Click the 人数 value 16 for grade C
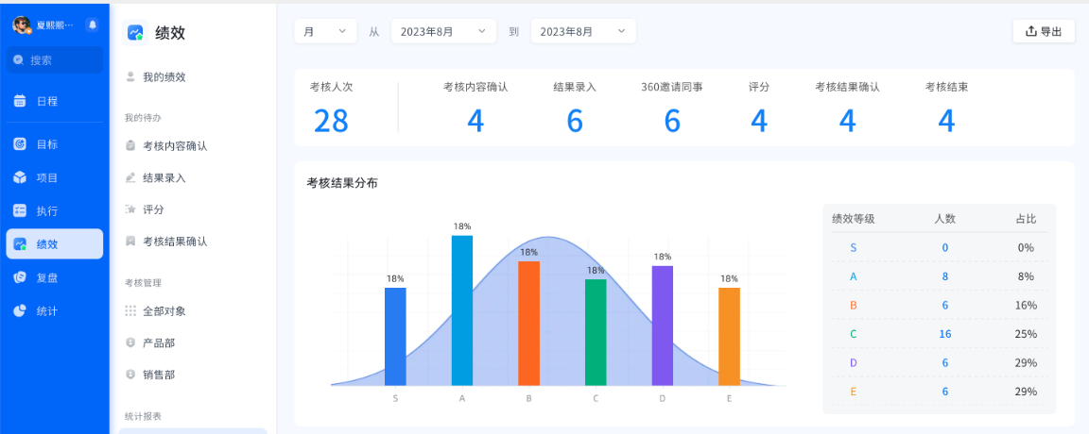The image size is (1089, 434). 944,333
